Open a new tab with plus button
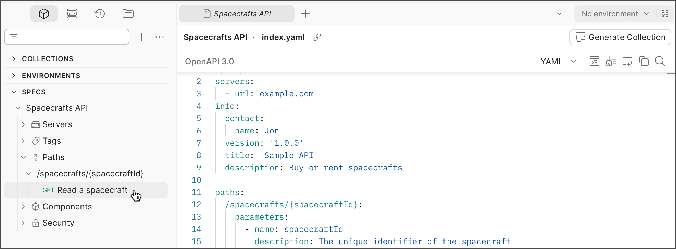The height and width of the screenshot is (249, 676). coord(305,14)
